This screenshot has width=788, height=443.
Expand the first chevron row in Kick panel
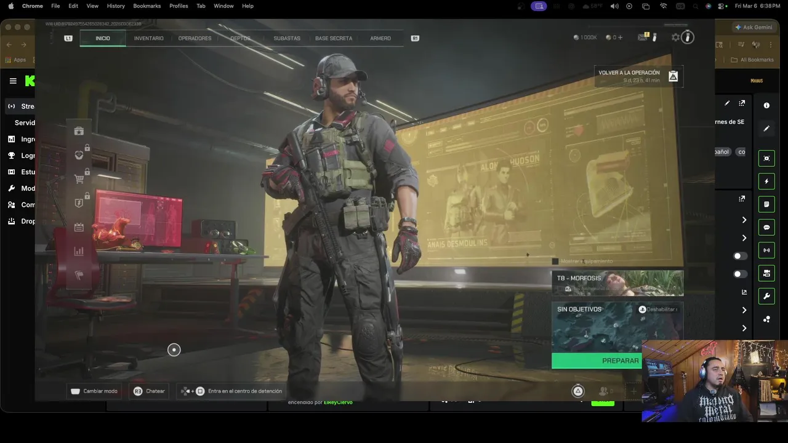click(x=744, y=220)
